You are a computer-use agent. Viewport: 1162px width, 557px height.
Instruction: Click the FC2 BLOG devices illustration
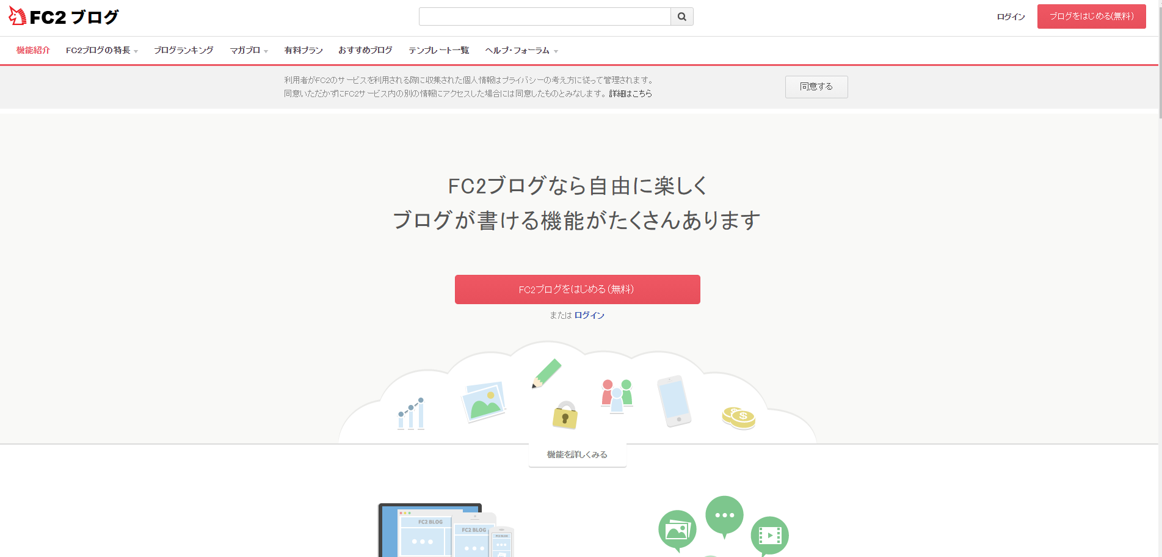point(446,530)
